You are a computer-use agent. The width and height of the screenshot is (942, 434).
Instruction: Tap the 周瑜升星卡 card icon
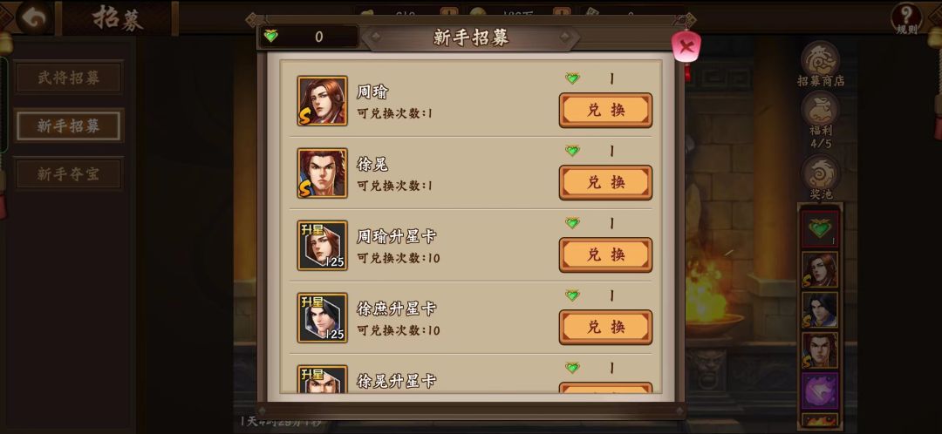[322, 245]
